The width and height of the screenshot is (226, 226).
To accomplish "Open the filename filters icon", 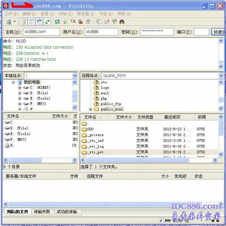I will coord(99,22).
